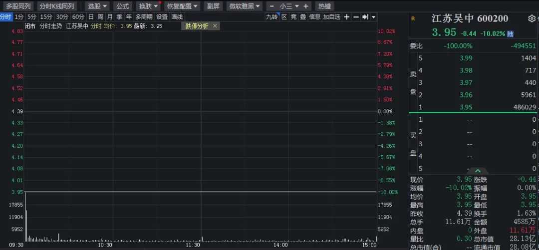Collapse the order book using the chevron arrow
The width and height of the screenshot is (539, 250).
click(478, 171)
